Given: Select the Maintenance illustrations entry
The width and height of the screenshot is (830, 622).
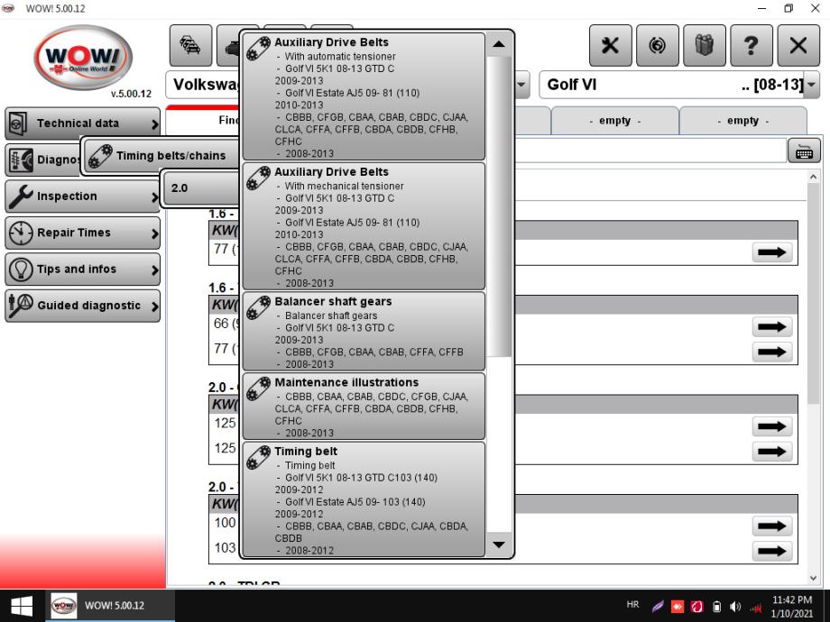Looking at the screenshot, I should [x=364, y=407].
